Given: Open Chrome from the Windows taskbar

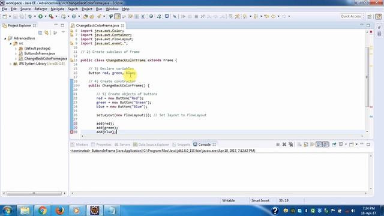Looking at the screenshot, I should pyautogui.click(x=43, y=211).
